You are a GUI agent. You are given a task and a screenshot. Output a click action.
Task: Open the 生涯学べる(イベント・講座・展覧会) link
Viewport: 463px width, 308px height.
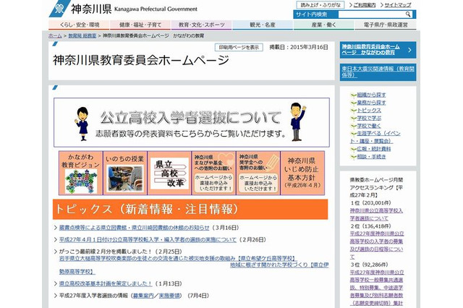tap(375, 137)
